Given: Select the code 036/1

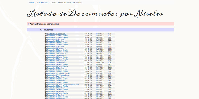Looking at the screenshot, I should click(x=110, y=97).
